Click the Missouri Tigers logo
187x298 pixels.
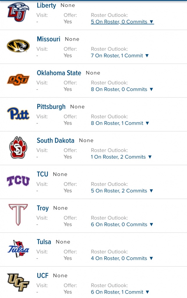(x=18, y=46)
